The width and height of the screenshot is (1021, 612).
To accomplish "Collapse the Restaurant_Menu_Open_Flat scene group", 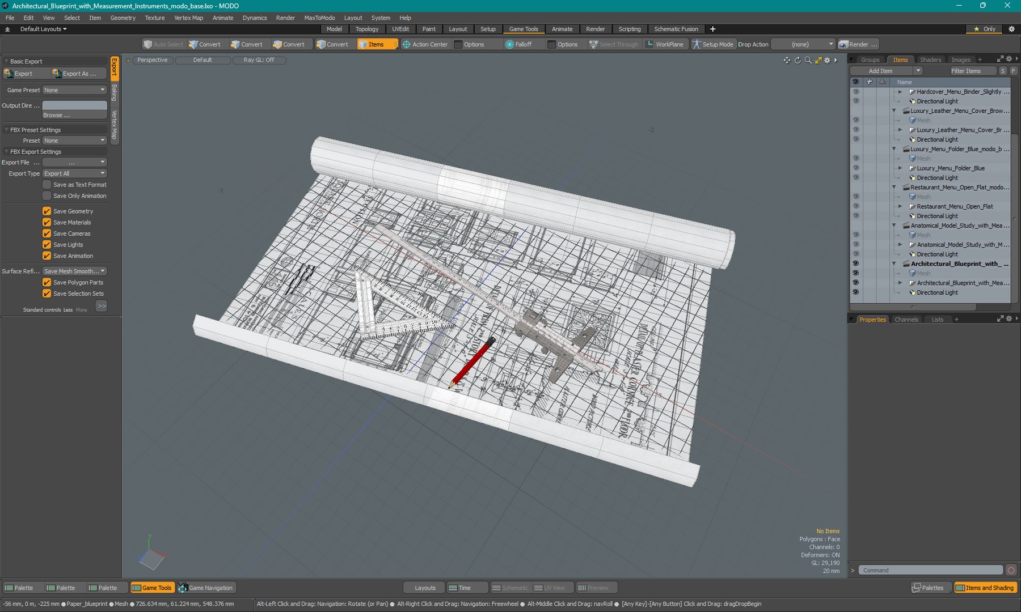I will (x=894, y=187).
